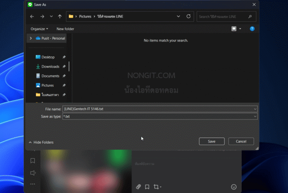
Task: Refresh the current folder view
Action: 189,16
